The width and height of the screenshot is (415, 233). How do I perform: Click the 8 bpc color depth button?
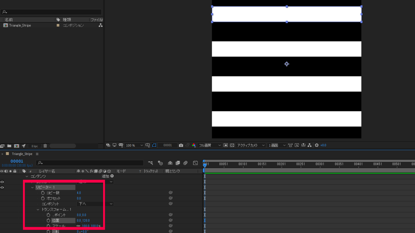coord(35,146)
